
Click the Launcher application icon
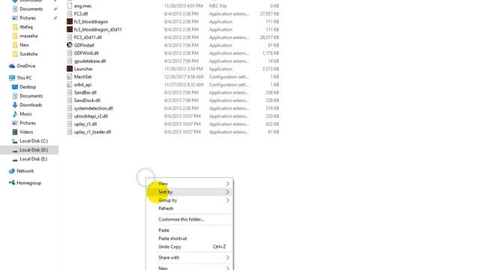[70, 69]
